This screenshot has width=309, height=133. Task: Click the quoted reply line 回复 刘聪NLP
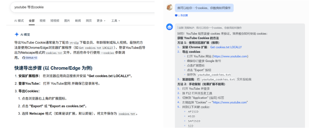209,28
